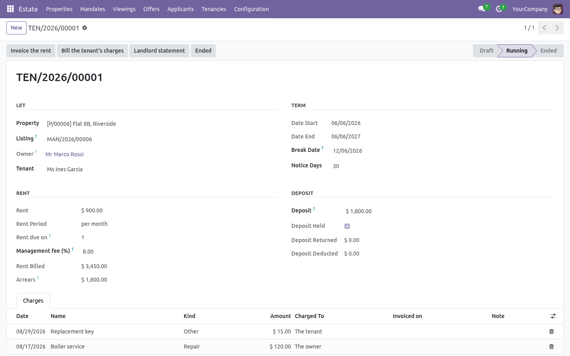Edit the Break Date field
Viewport: 570px width, 356px height.
tap(443, 151)
